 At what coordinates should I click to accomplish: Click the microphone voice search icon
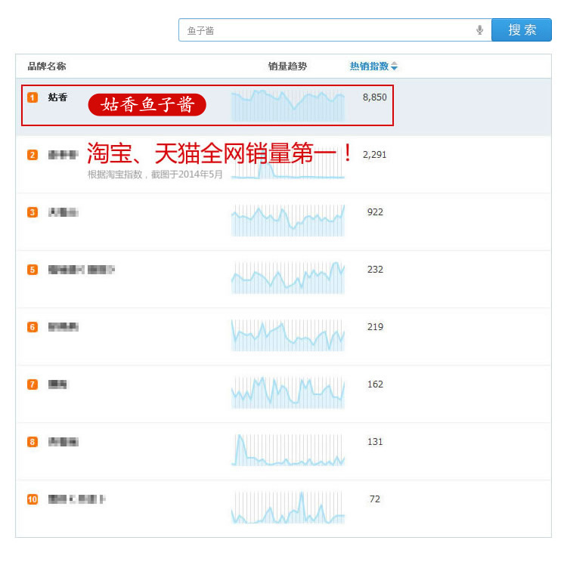coord(479,30)
